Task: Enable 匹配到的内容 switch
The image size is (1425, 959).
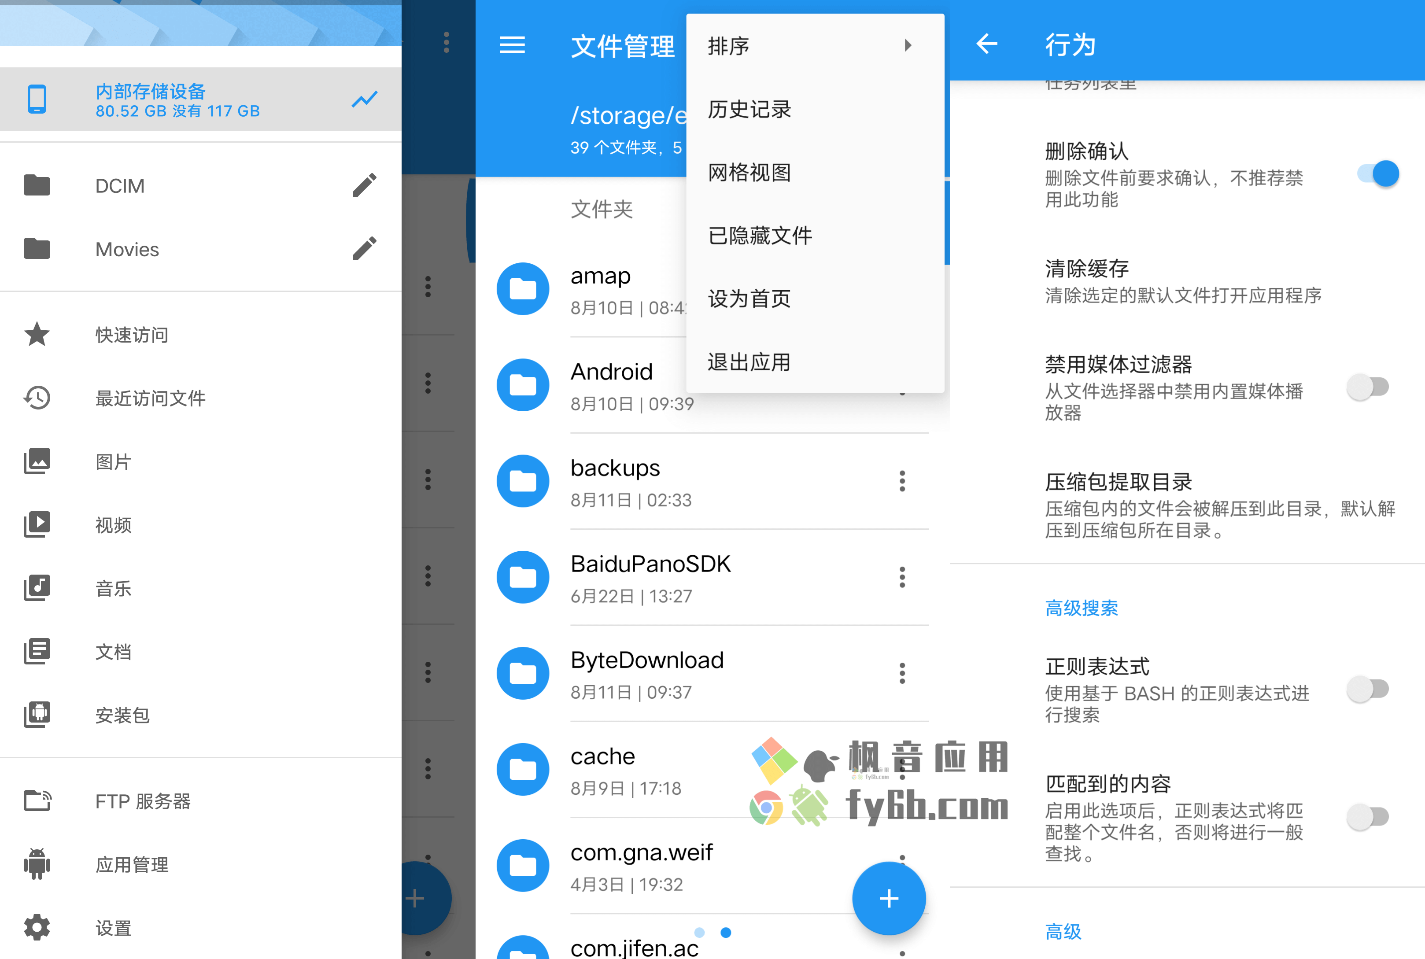Action: 1367,816
